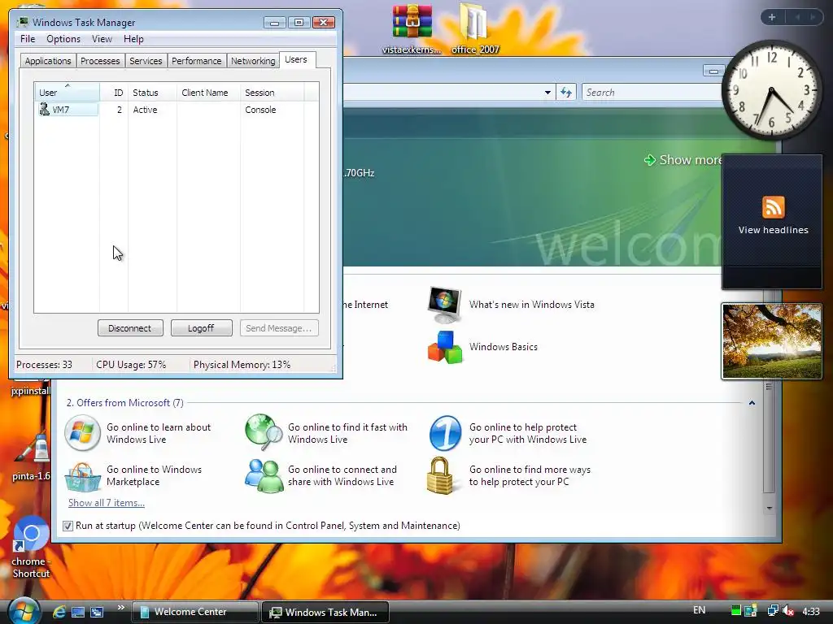Click the sidebar add gadget plus button
833x624 pixels.
tap(772, 17)
